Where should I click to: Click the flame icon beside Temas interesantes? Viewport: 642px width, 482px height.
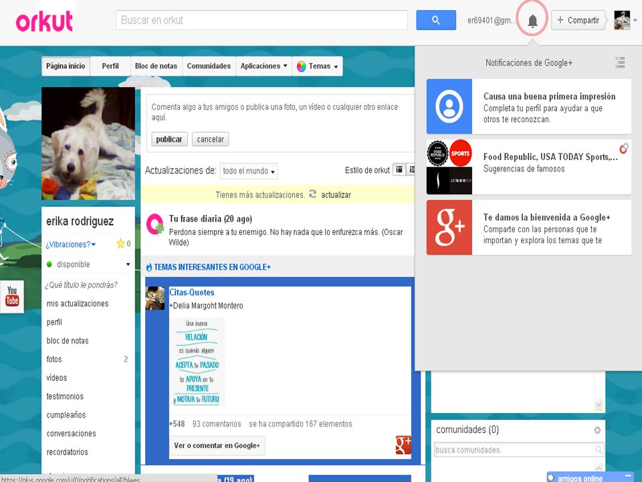(149, 267)
